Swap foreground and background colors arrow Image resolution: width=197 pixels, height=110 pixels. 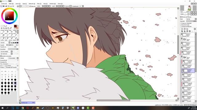(x=18, y=26)
